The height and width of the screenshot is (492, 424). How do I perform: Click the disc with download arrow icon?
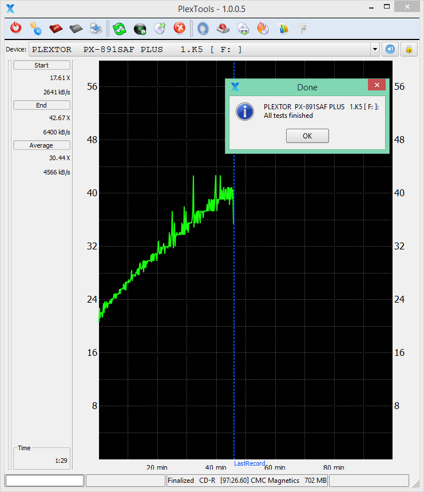(x=243, y=29)
